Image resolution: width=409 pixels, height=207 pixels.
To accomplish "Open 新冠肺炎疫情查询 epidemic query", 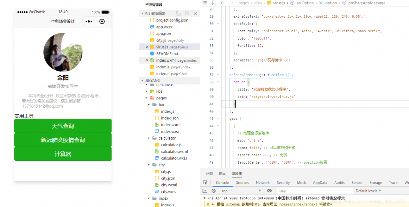I will tap(63, 140).
